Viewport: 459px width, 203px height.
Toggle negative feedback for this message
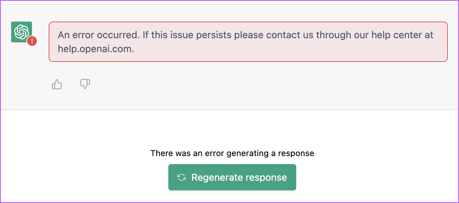pos(84,84)
